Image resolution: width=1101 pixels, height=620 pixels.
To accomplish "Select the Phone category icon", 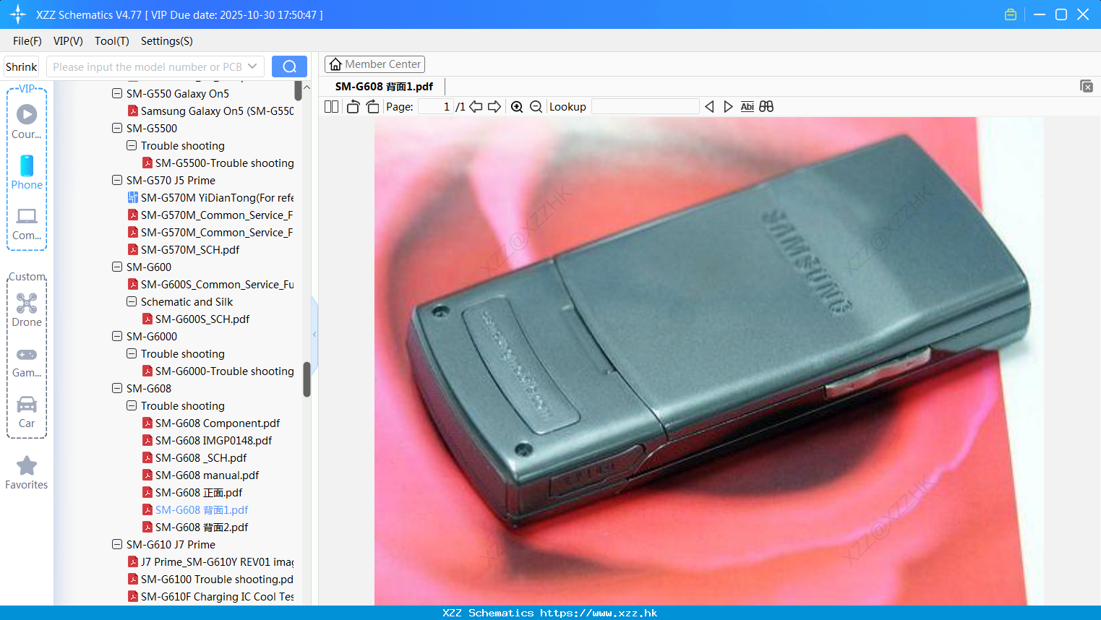I will [27, 173].
